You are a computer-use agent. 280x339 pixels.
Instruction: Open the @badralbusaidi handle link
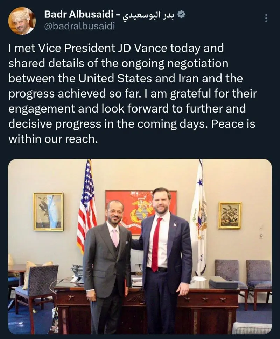coord(79,26)
